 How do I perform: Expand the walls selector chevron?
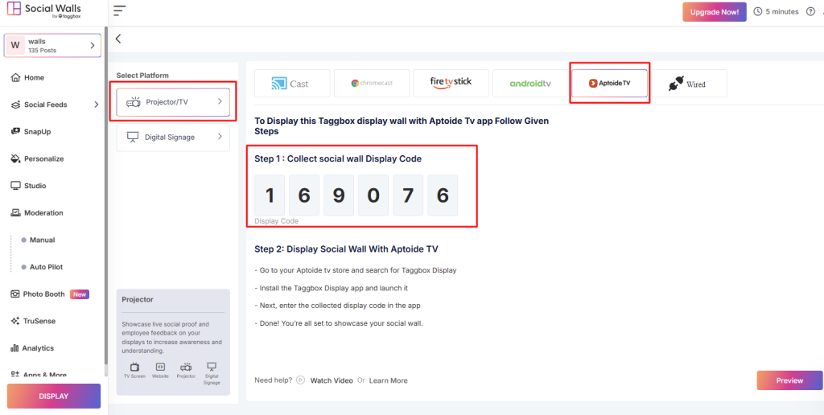pos(92,46)
